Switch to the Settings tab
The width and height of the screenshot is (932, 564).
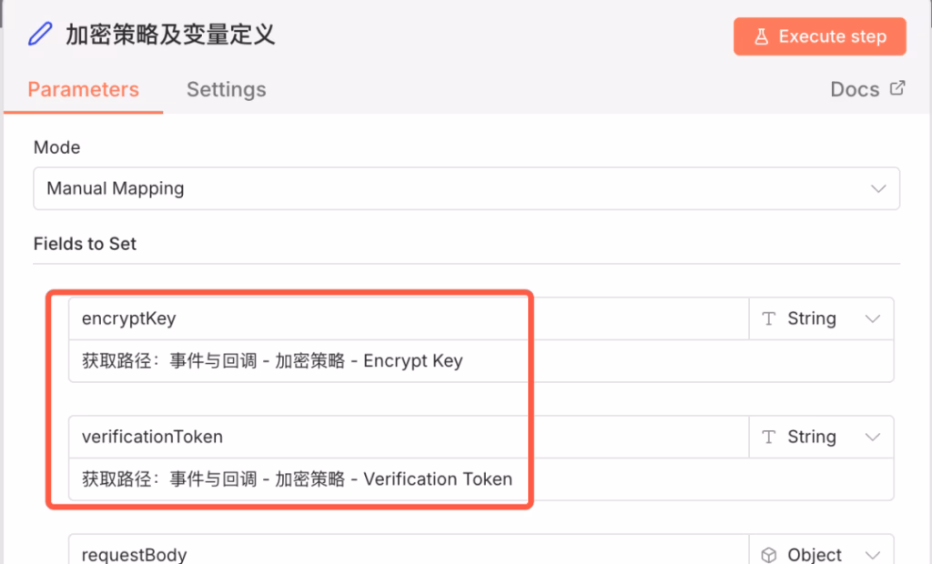click(226, 90)
